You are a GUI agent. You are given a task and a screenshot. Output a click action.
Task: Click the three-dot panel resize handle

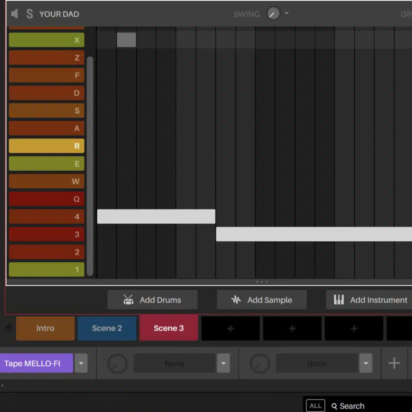tap(262, 282)
